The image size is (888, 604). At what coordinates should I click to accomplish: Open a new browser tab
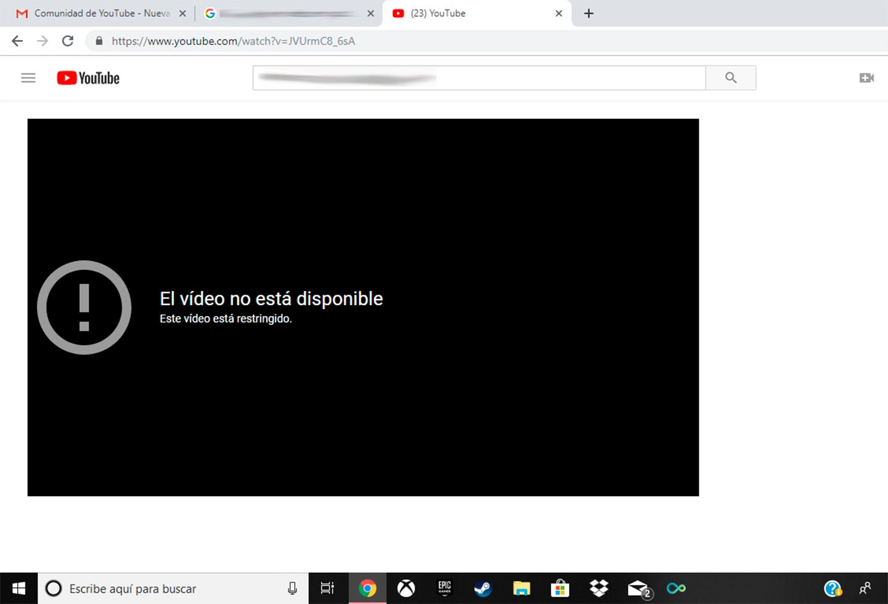click(x=589, y=14)
